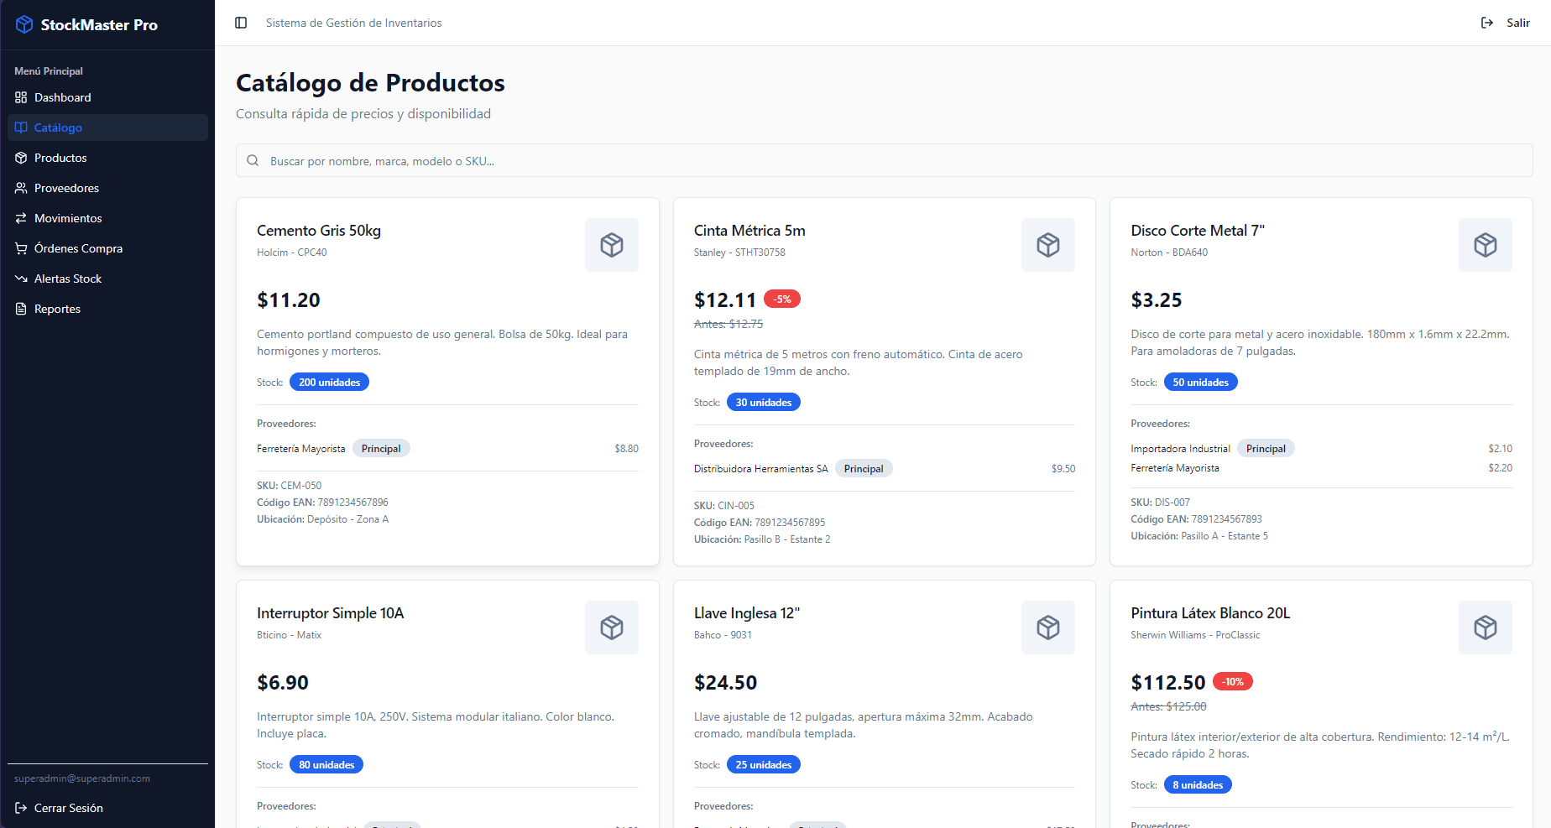The image size is (1551, 828).
Task: Click the Proveedores people icon
Action: click(x=20, y=188)
